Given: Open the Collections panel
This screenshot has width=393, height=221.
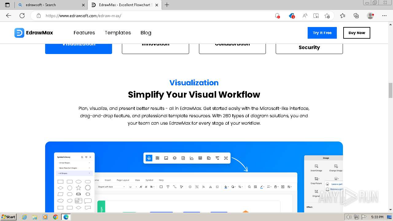Looking at the screenshot, I should tap(356, 16).
